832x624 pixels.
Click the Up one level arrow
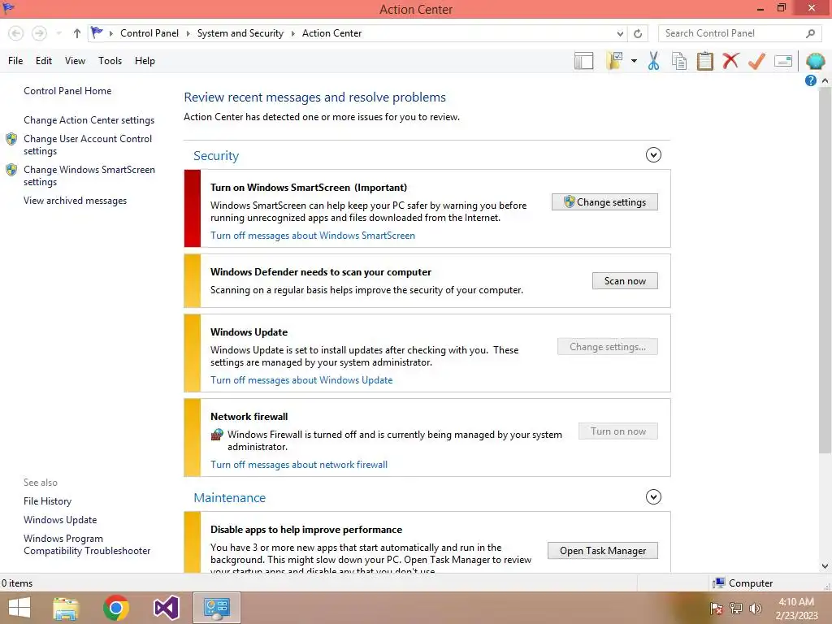click(x=77, y=33)
